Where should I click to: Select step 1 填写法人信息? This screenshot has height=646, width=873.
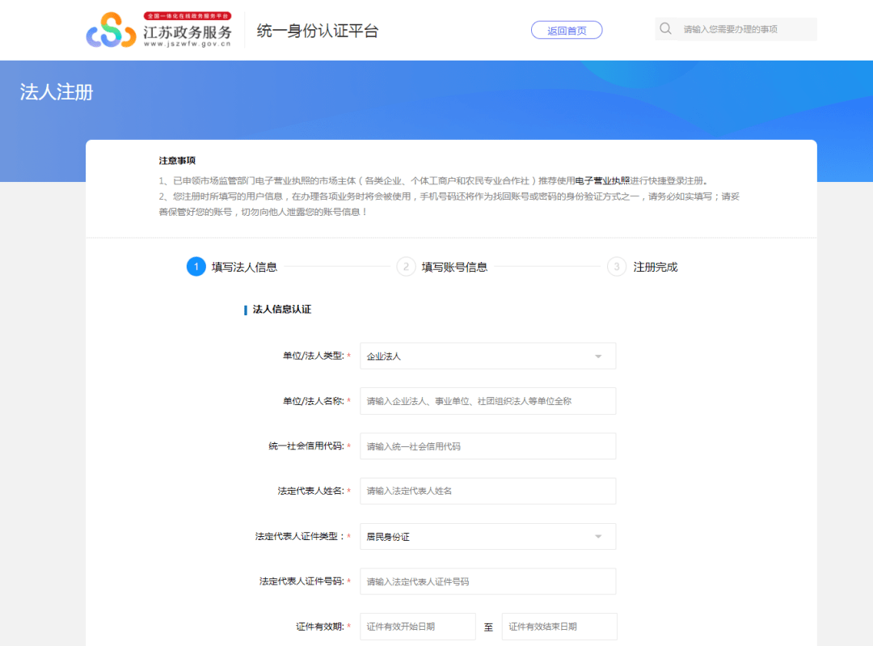pos(232,267)
